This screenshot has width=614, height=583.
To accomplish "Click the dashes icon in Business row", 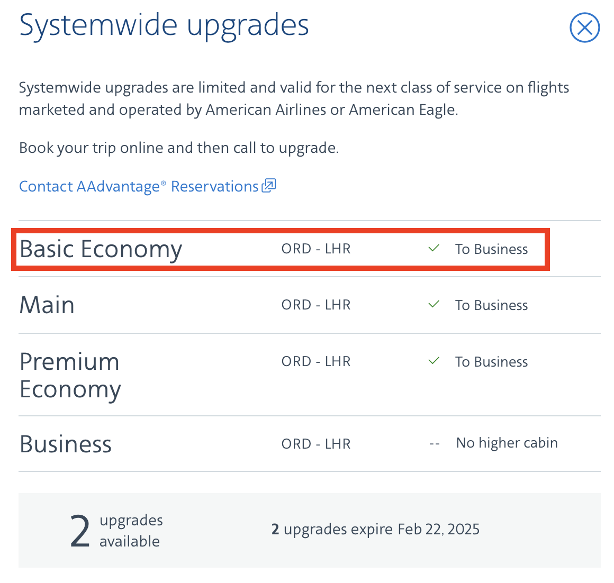I will click(435, 444).
